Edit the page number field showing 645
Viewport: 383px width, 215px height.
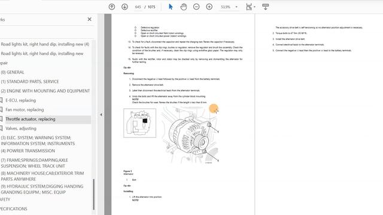pyautogui.click(x=138, y=7)
